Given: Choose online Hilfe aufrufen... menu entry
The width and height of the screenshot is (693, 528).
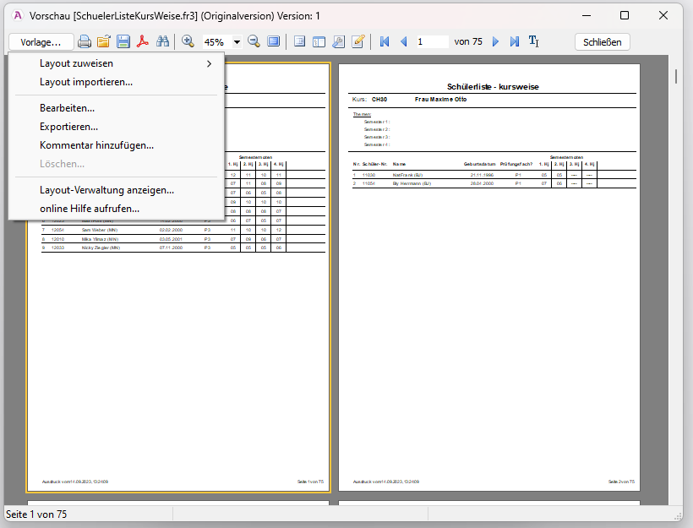Looking at the screenshot, I should click(116, 209).
